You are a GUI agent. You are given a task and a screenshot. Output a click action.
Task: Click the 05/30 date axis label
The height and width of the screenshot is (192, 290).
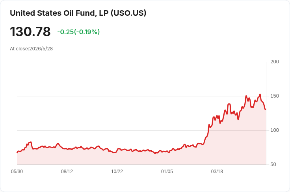[17, 172]
